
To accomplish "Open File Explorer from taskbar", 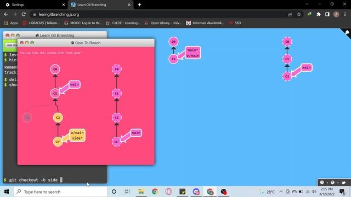I will pos(141,192).
